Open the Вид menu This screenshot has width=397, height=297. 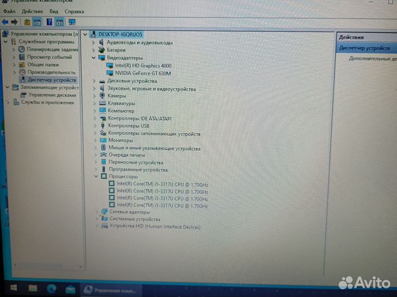click(54, 12)
